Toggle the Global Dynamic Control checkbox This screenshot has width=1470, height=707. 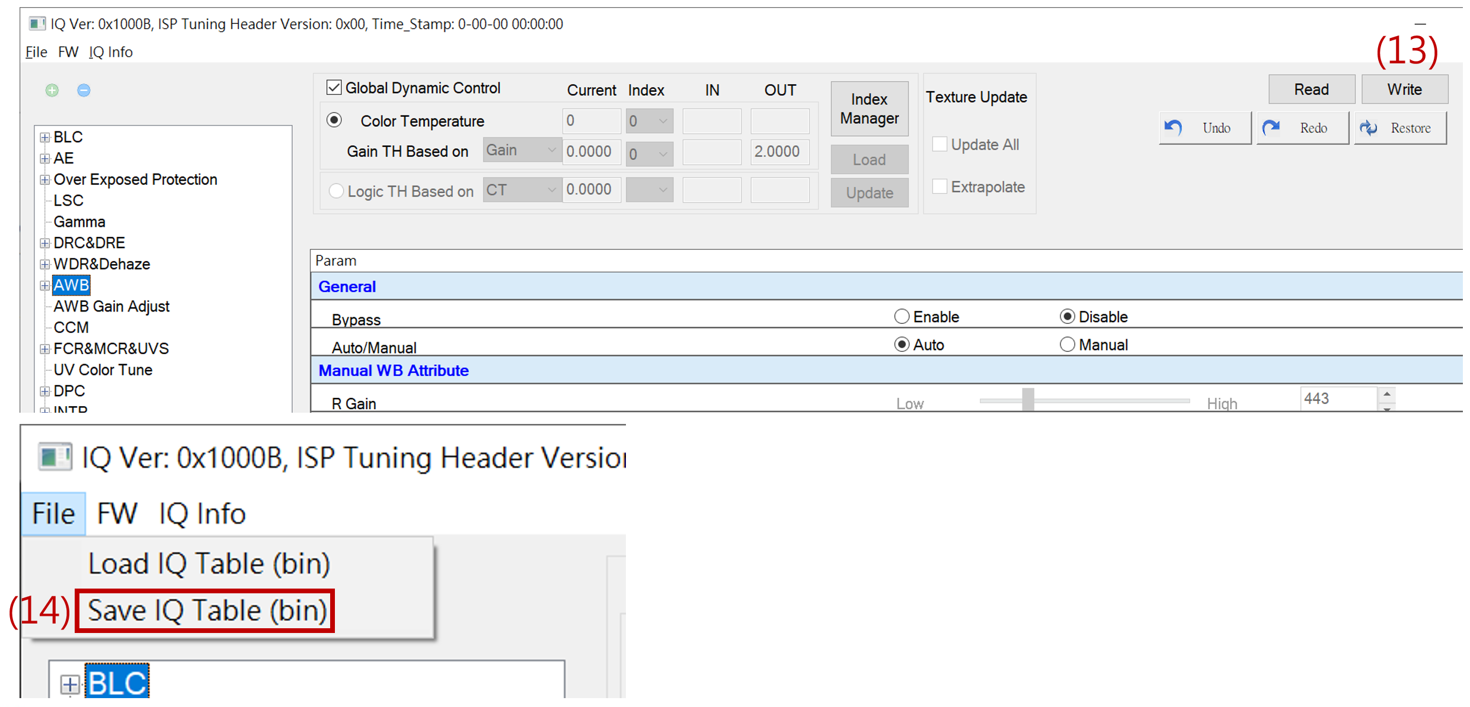(x=334, y=88)
